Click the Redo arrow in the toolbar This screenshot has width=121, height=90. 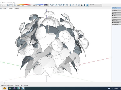[x=5, y=5]
